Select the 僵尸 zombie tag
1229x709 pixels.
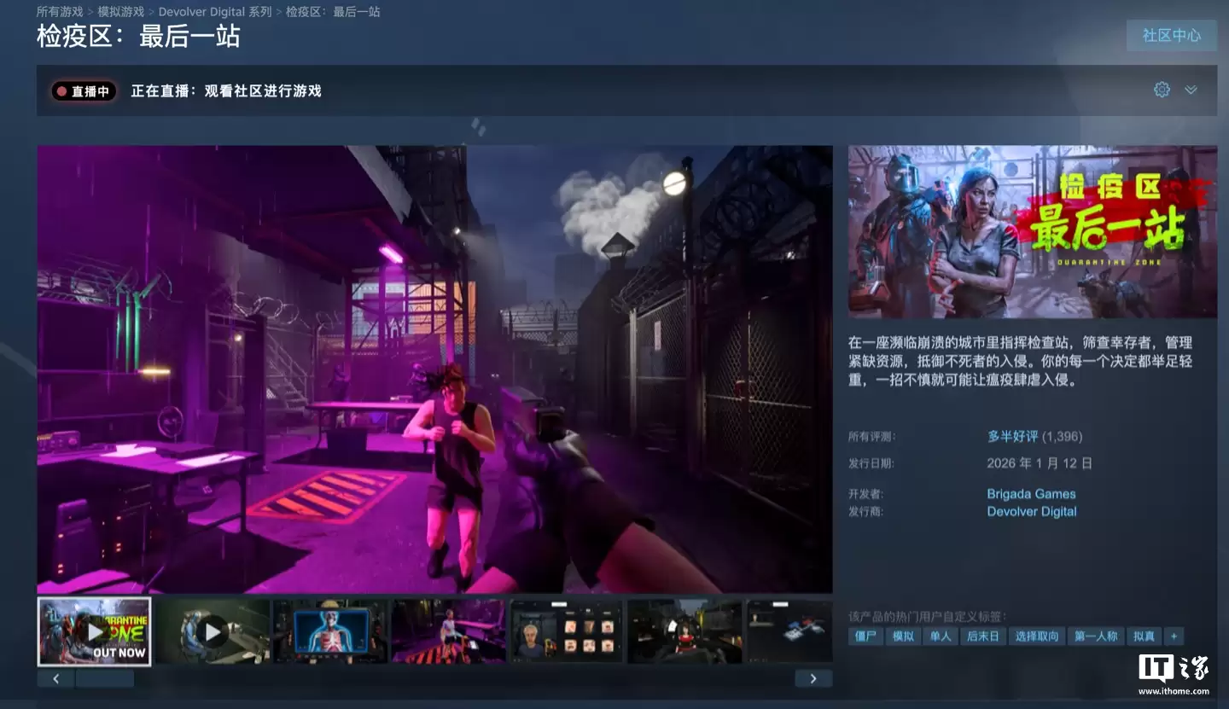pos(865,636)
